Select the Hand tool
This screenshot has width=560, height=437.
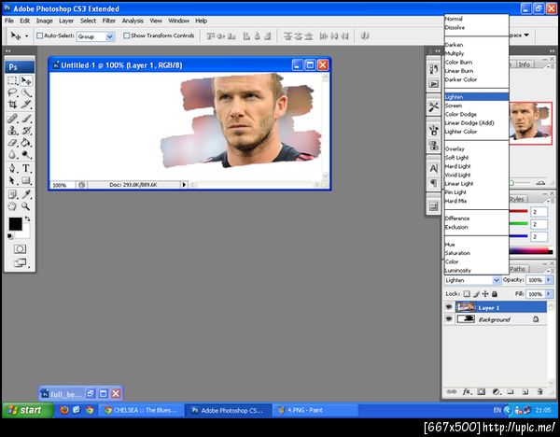click(12, 206)
